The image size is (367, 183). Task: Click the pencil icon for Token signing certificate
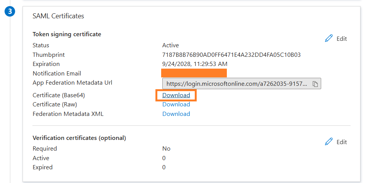coord(329,39)
